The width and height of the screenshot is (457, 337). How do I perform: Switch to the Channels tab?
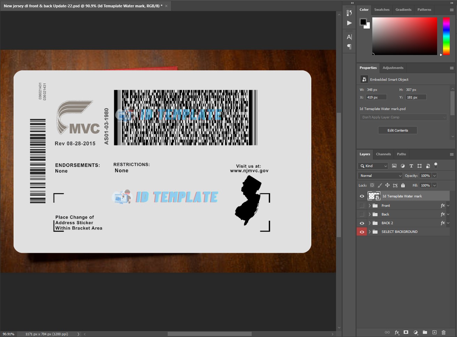point(383,154)
